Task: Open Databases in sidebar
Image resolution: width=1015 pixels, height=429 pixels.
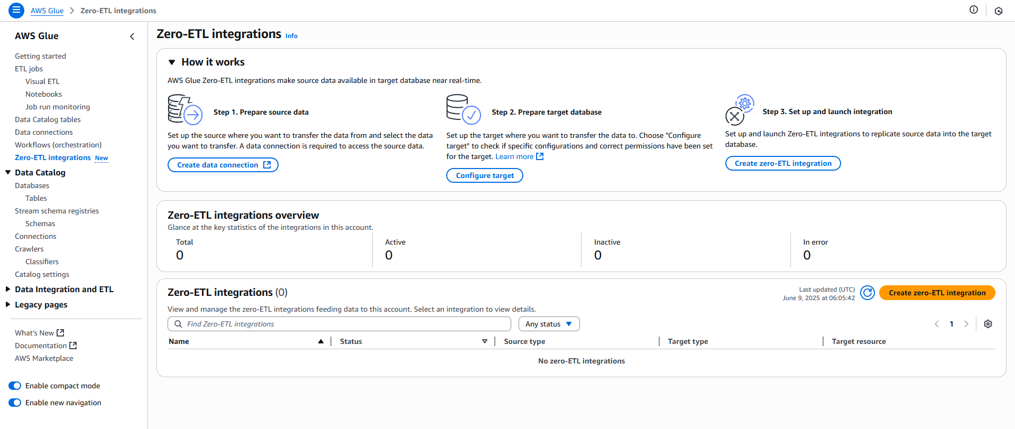Action: [32, 185]
